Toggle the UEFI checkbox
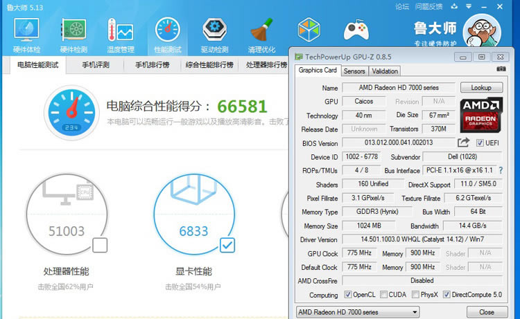Image resolution: width=520 pixels, height=319 pixels. click(x=480, y=143)
